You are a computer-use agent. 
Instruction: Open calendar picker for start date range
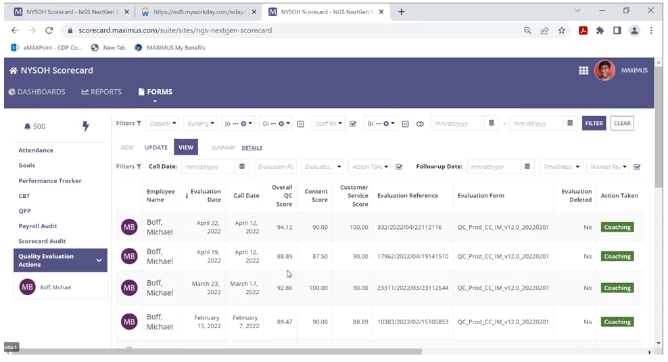click(492, 124)
